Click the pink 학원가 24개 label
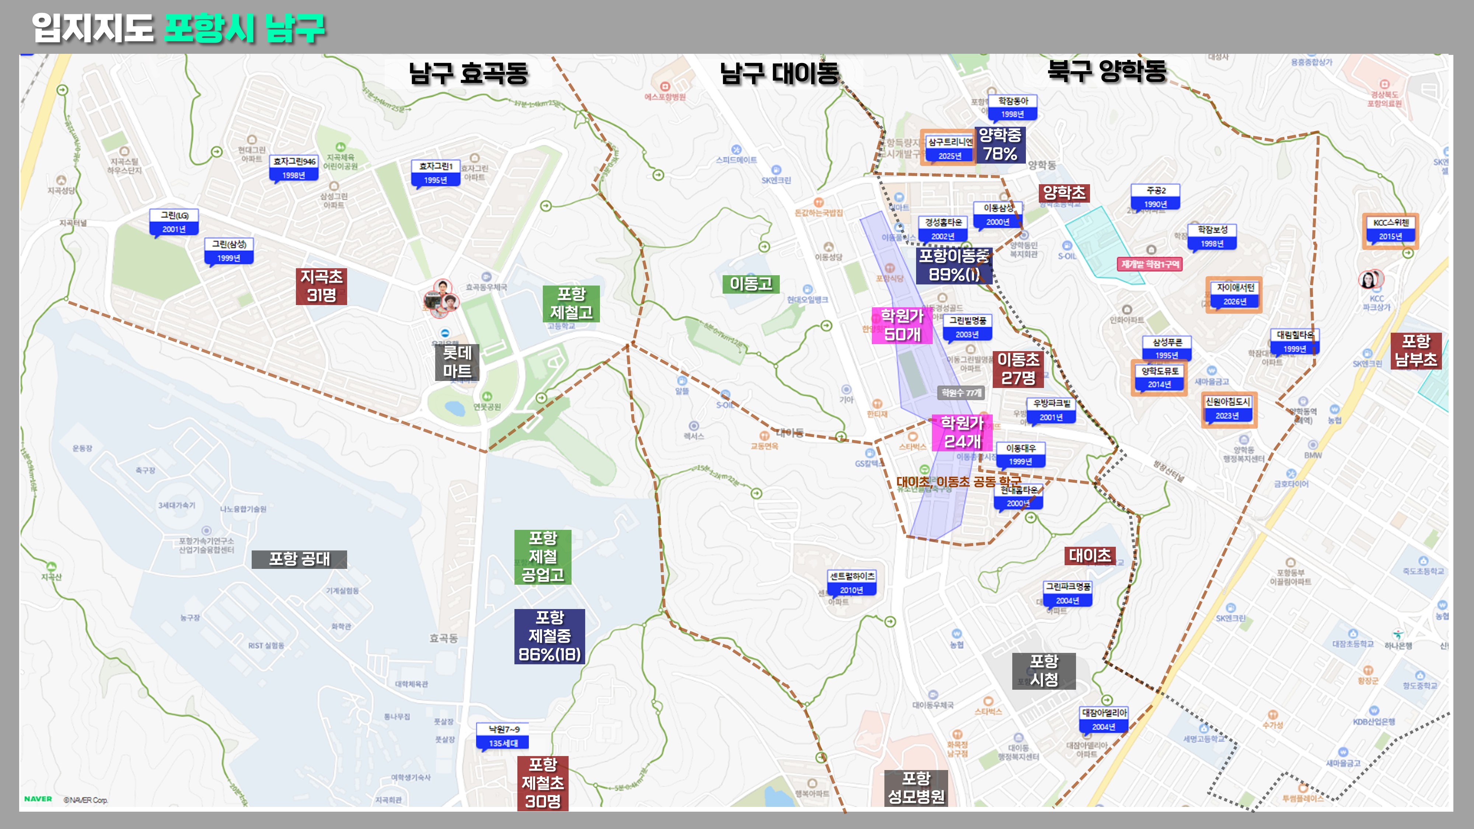The image size is (1474, 829). (x=962, y=433)
